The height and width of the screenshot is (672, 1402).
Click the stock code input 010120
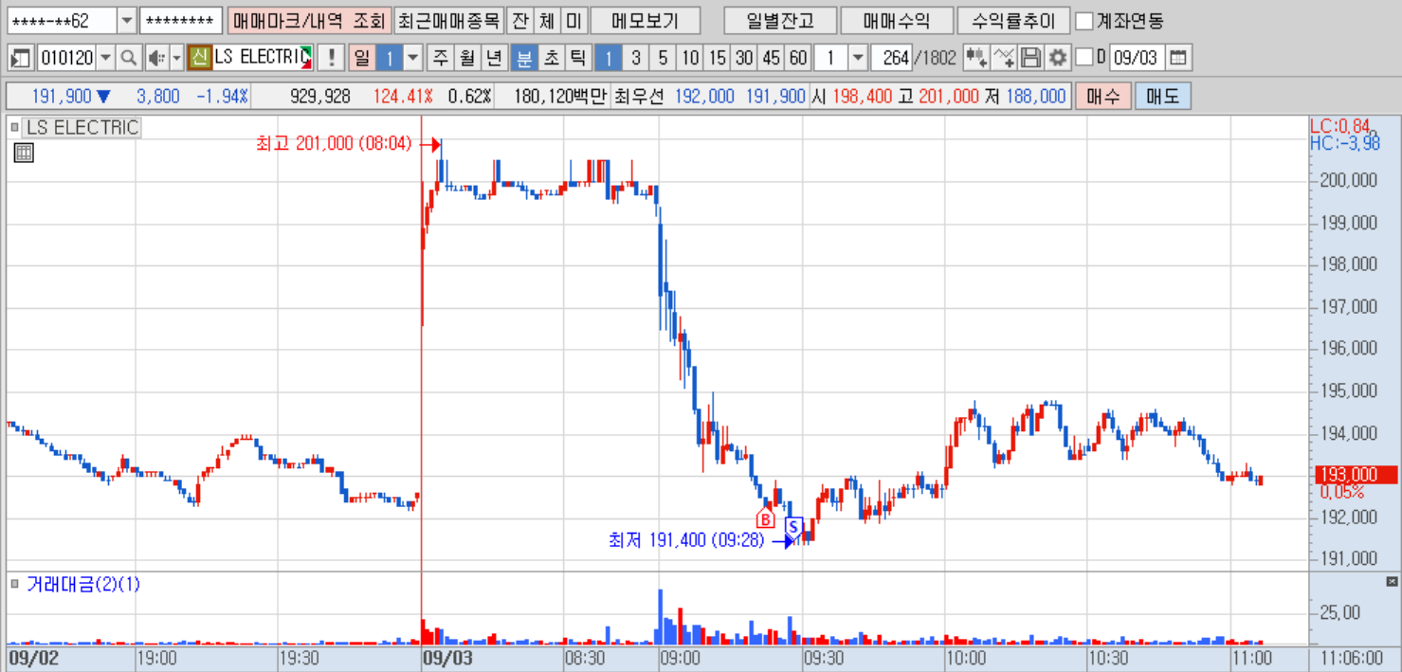(x=66, y=58)
